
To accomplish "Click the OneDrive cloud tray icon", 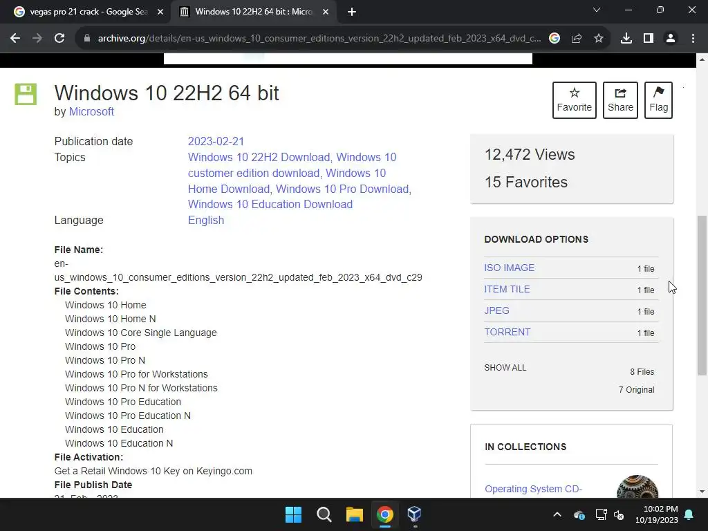I will coord(579,514).
